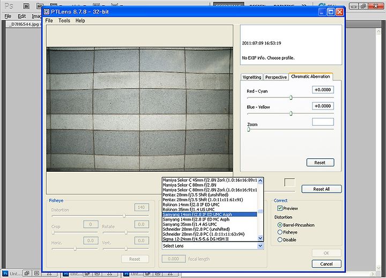Click the Fisheye Distortion slider handle
386x278 pixels.
tap(124, 216)
